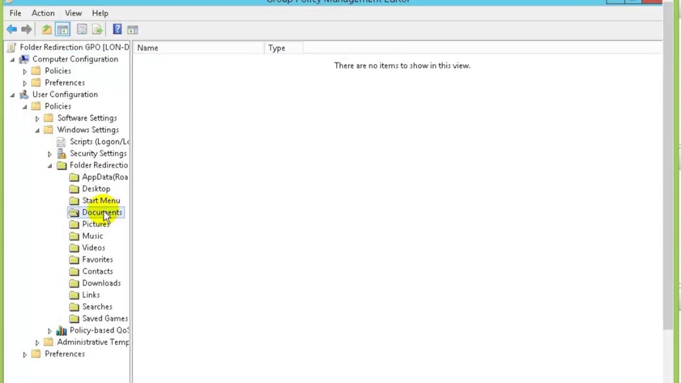The width and height of the screenshot is (681, 383).
Task: Toggle the Show/Hide Action Pane toolbar icon
Action: pyautogui.click(x=132, y=29)
